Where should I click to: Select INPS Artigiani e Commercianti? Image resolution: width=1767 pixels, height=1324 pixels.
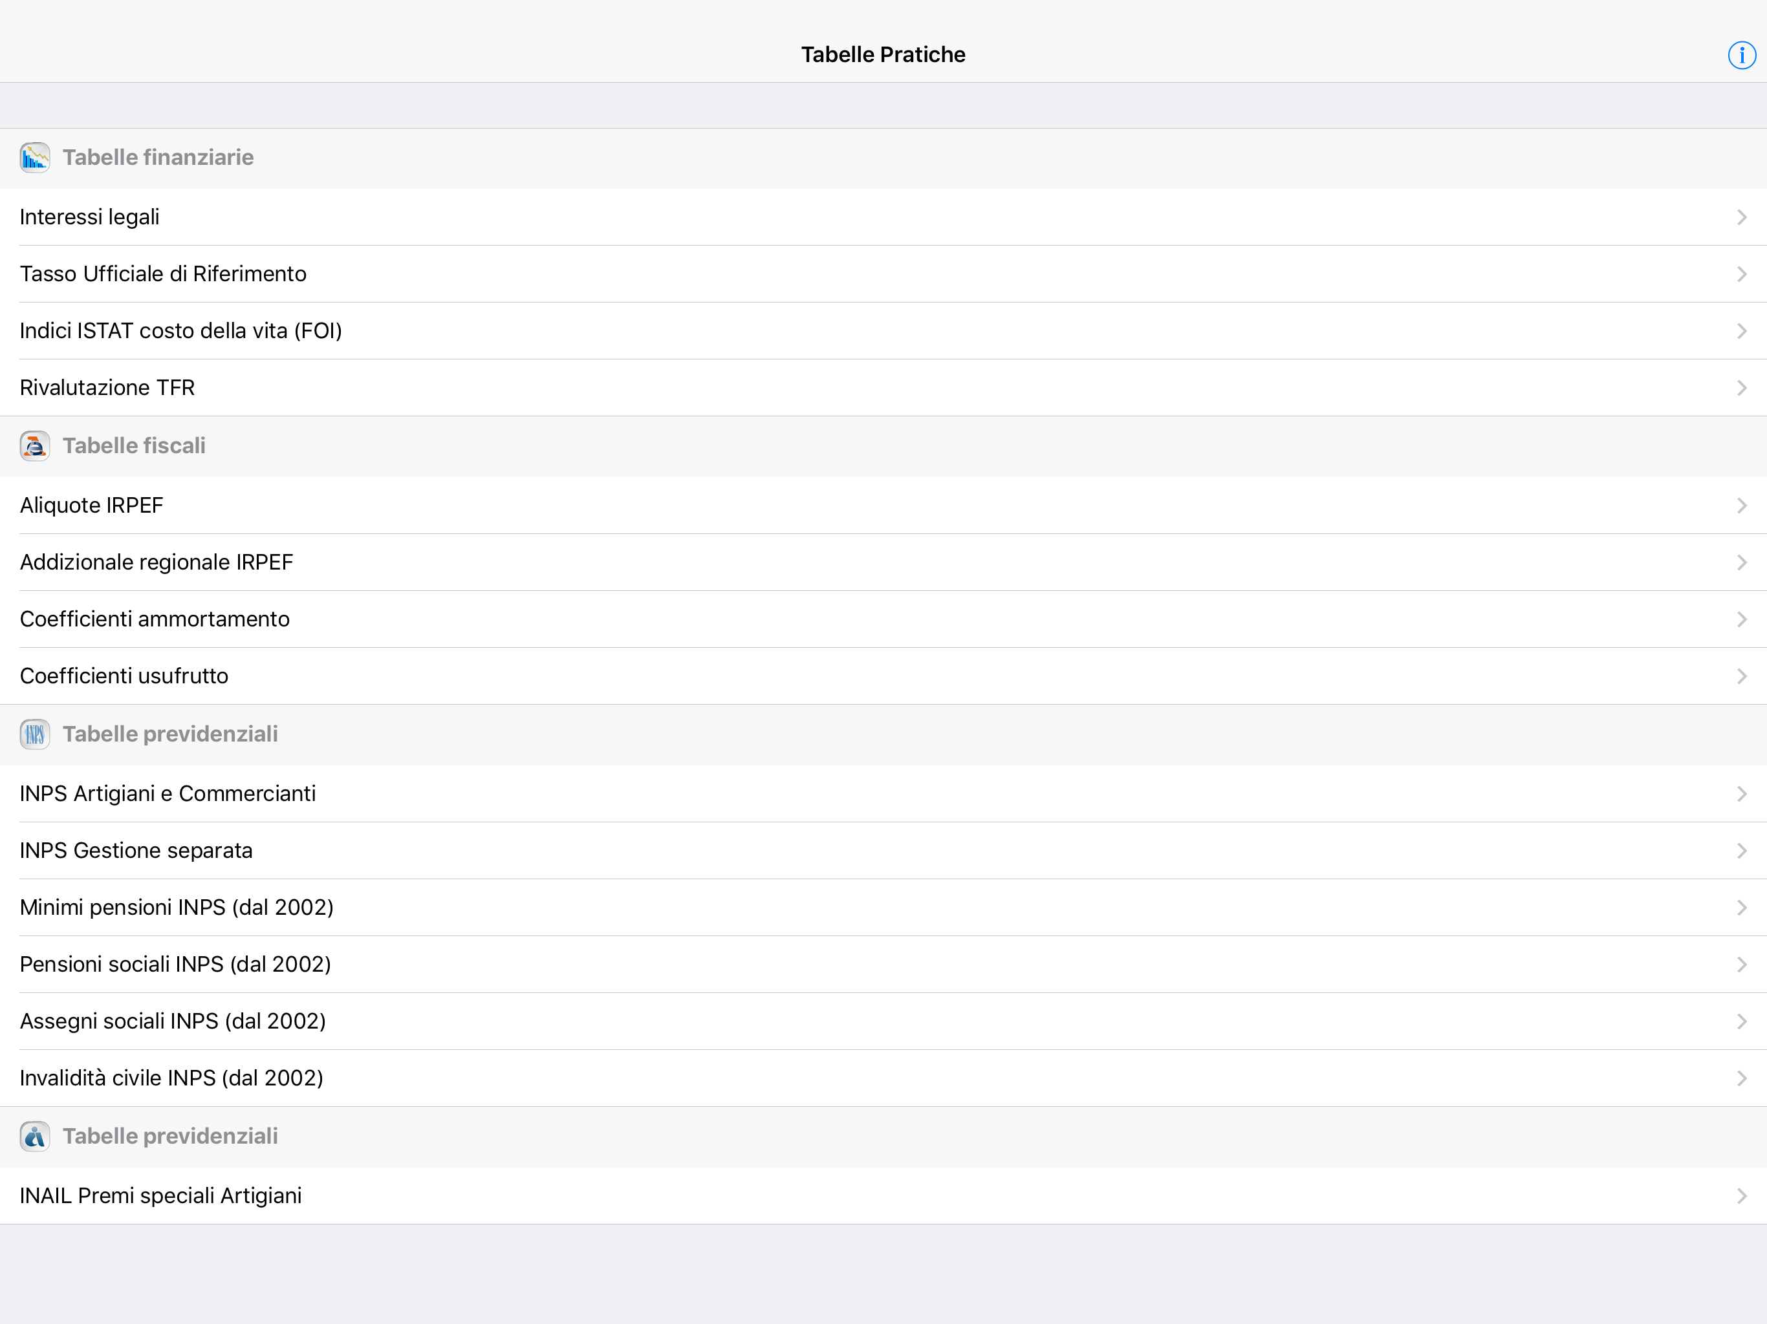(x=168, y=794)
